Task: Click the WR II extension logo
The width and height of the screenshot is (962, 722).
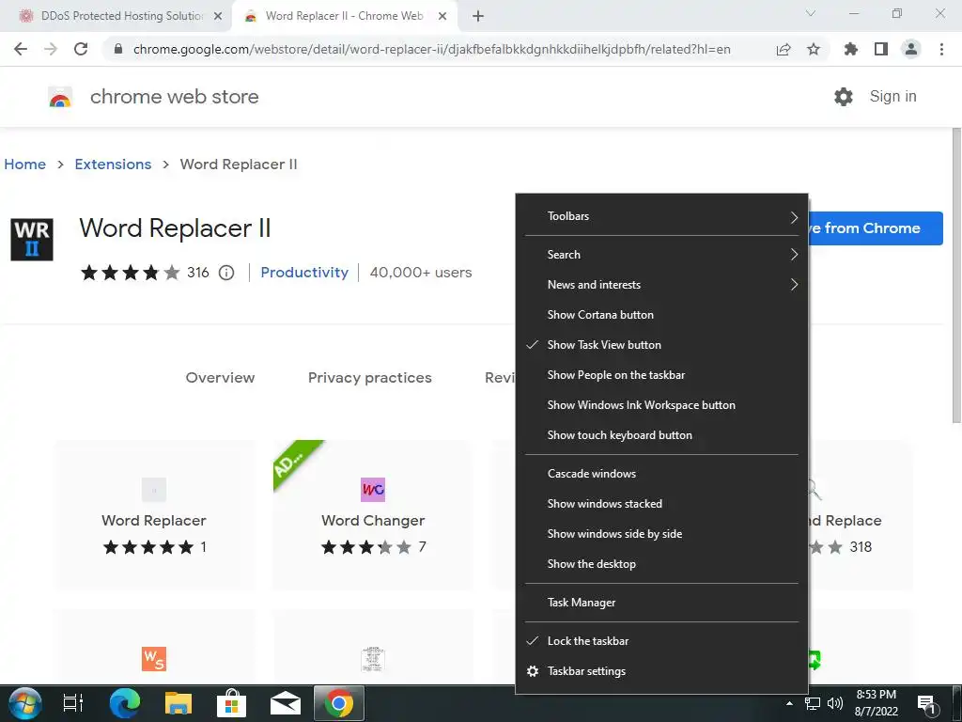Action: point(32,240)
